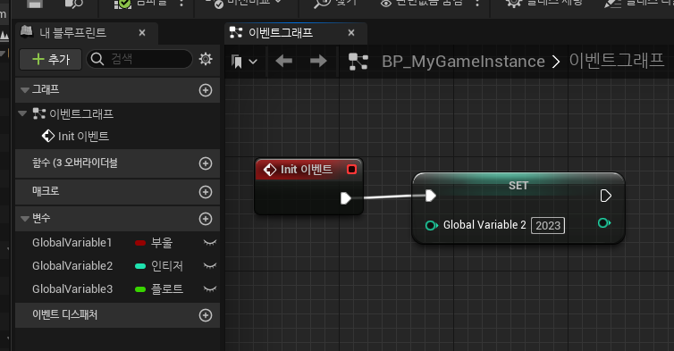674x351 pixels.
Task: Collapse the 변수 section
Action: (x=25, y=219)
